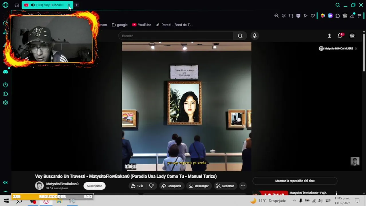This screenshot has width=366, height=206.
Task: Mute the tab with the speaker icon
Action: (x=33, y=5)
